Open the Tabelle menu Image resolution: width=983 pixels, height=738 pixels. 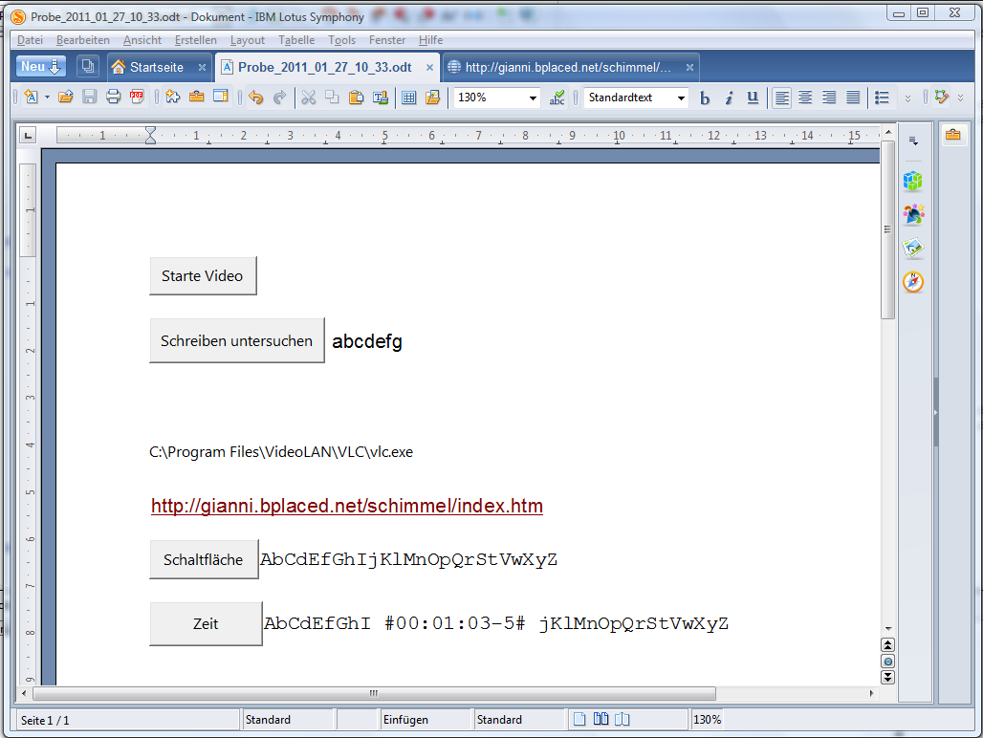pos(296,40)
